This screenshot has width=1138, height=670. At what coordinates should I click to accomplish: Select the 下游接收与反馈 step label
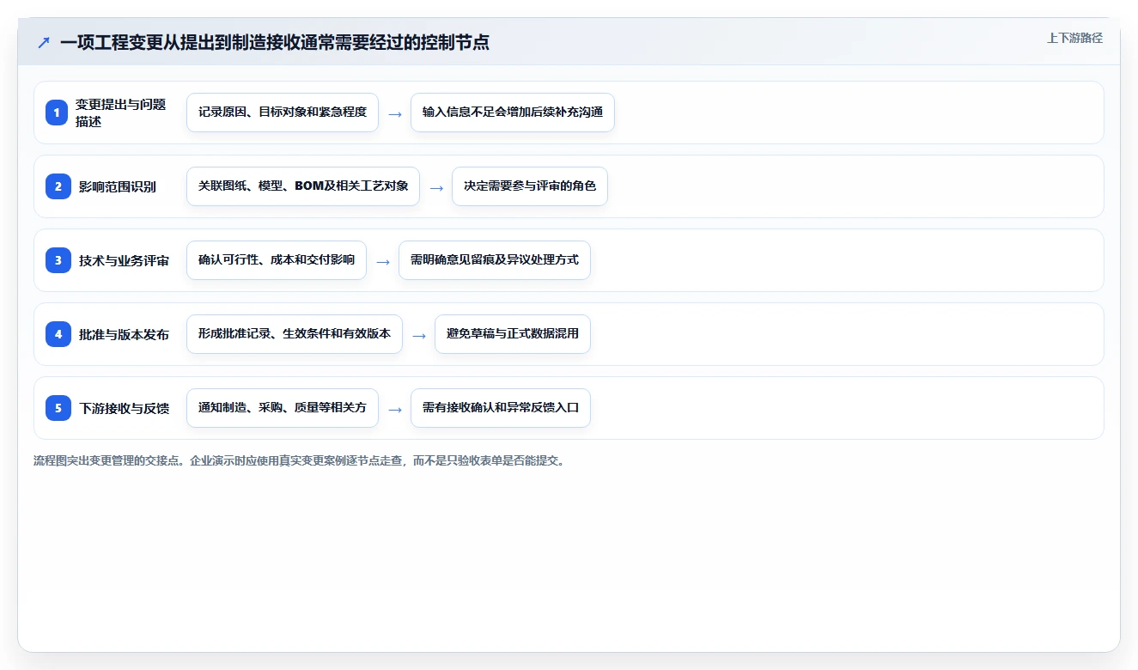[124, 408]
